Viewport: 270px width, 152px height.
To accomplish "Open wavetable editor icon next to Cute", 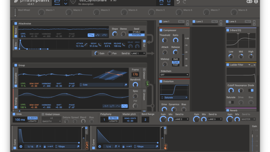I will (x=126, y=85).
